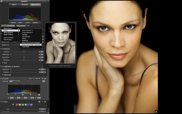Choose Edit Presets menu item

click(x=11, y=40)
